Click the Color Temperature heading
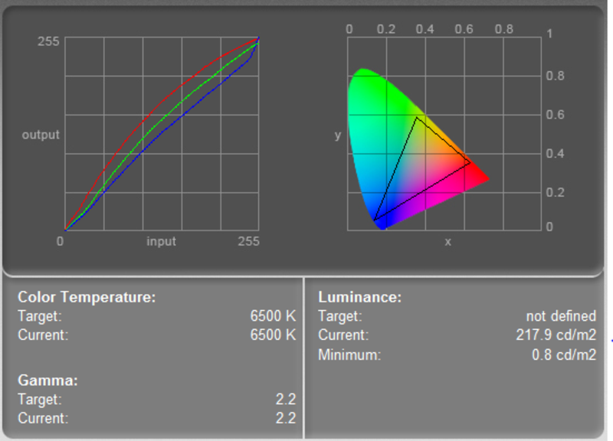 tap(87, 297)
